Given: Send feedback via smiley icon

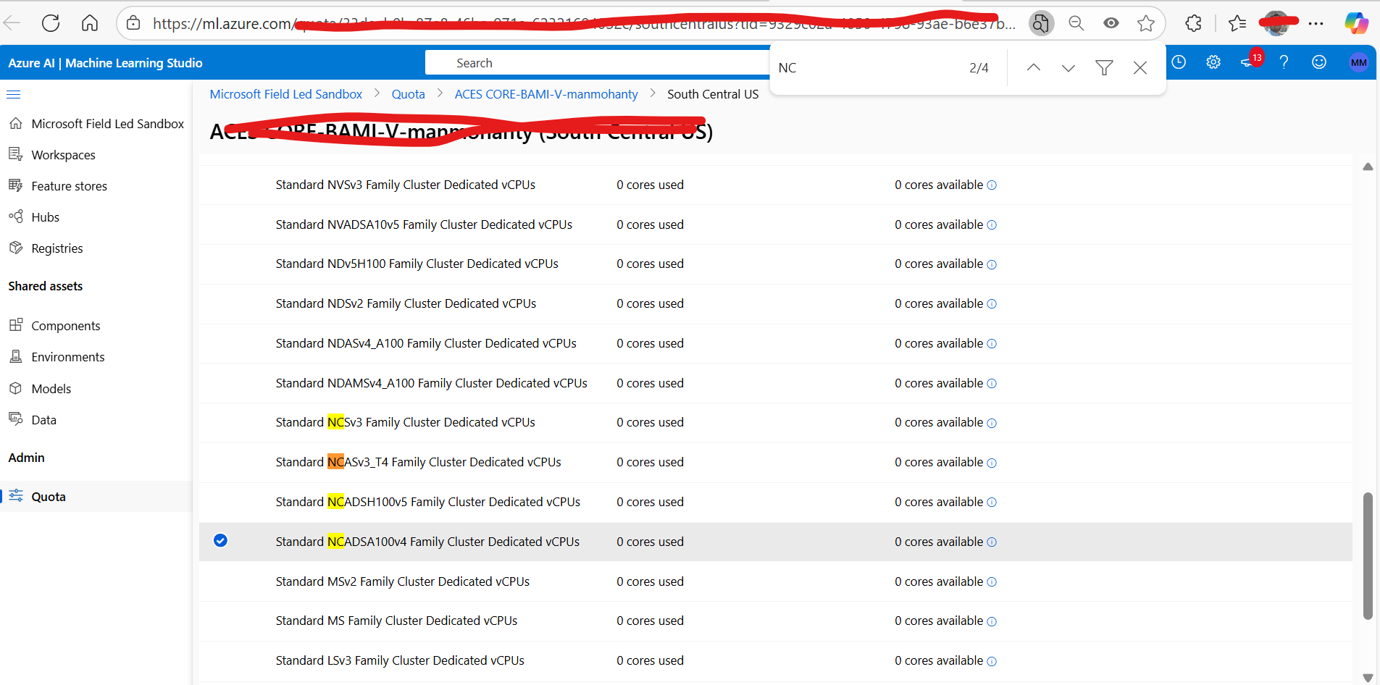Looking at the screenshot, I should [1319, 62].
